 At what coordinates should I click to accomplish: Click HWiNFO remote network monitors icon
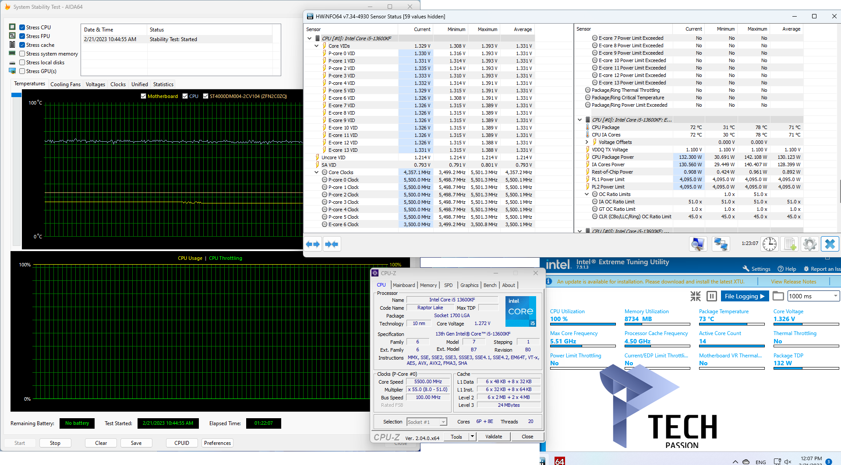click(x=720, y=244)
